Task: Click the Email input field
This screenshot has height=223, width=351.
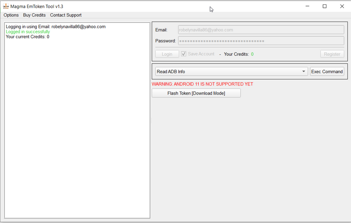Action: (x=261, y=30)
